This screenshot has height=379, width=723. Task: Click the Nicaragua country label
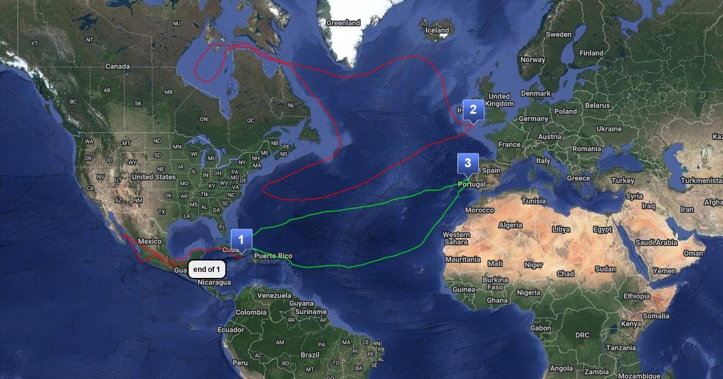pos(214,282)
